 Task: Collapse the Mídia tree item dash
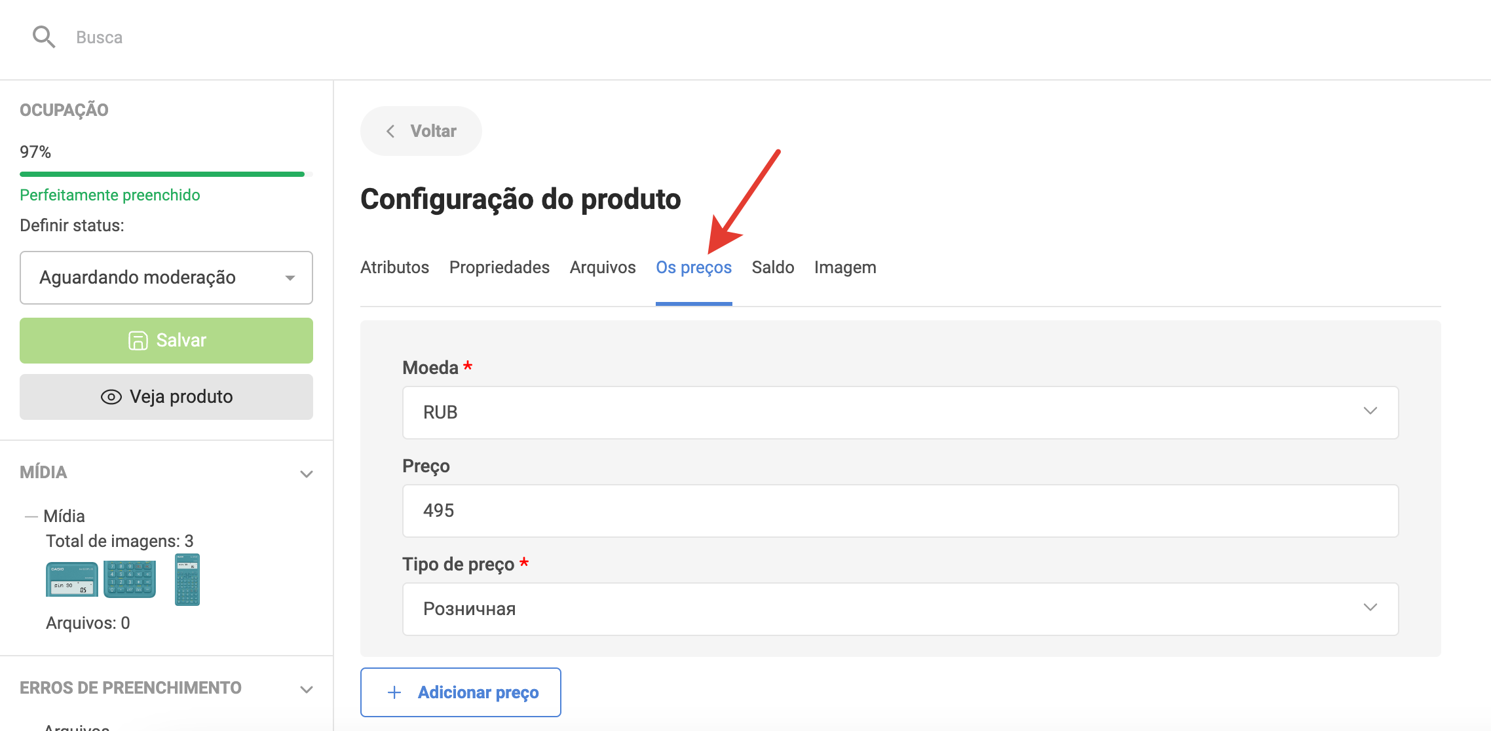tap(30, 516)
